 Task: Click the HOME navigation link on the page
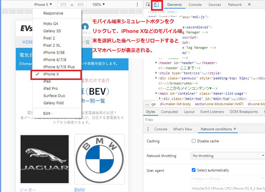(x=27, y=42)
